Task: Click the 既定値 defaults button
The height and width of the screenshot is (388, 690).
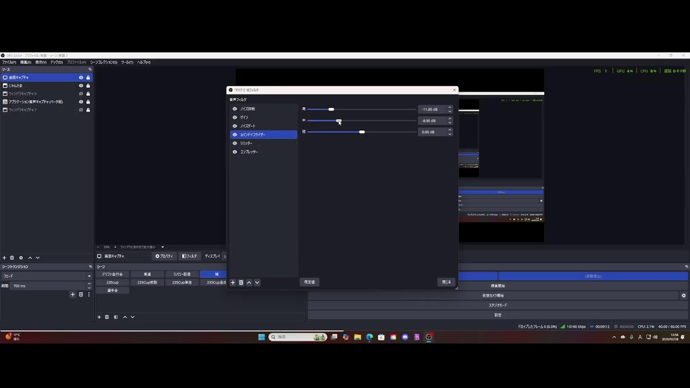Action: [309, 282]
